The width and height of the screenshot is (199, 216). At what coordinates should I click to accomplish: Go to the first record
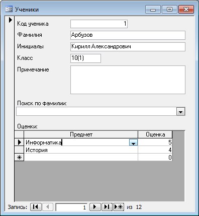pyautogui.click(x=36, y=206)
